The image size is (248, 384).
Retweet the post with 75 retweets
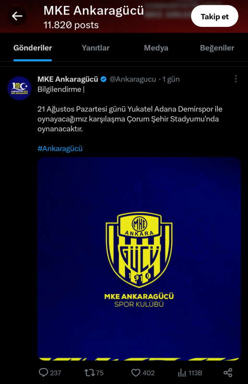coord(89,373)
